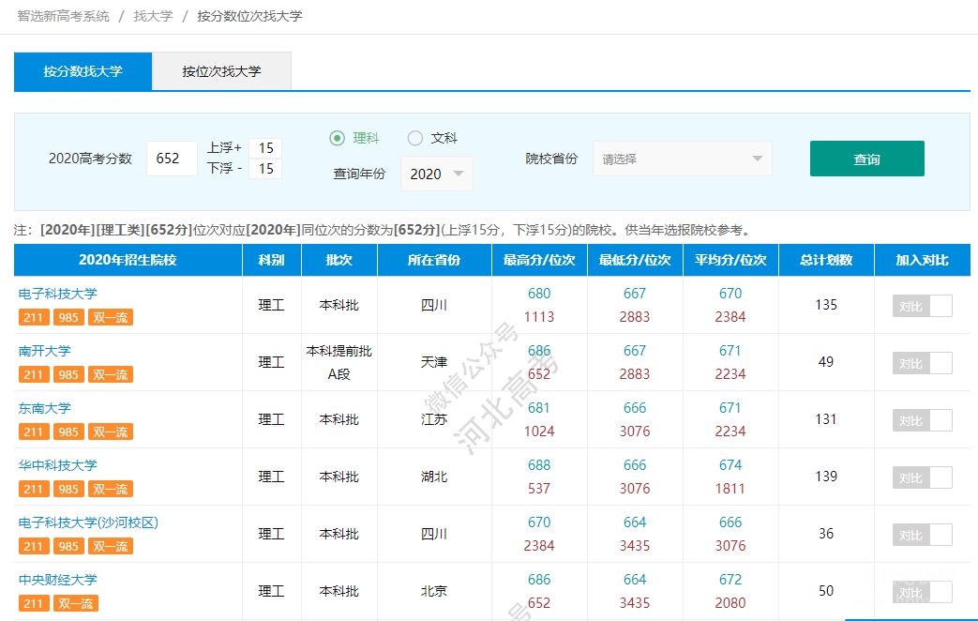Click rank 1024 under 东南大学 highest score
This screenshot has height=621, width=978.
[539, 432]
